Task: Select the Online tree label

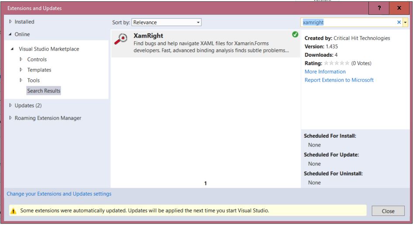Action: tap(22, 34)
